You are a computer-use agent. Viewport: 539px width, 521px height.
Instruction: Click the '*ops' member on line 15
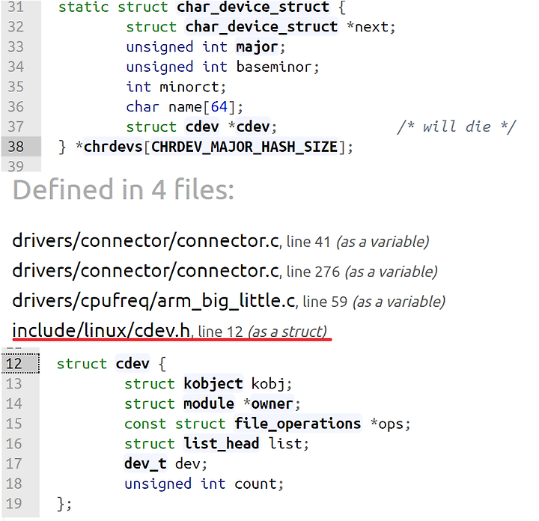[387, 424]
